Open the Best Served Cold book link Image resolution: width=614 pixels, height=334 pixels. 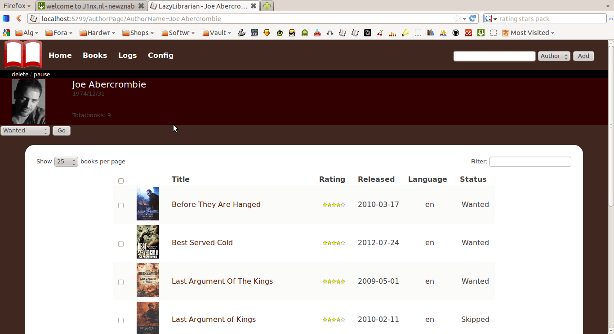(202, 243)
